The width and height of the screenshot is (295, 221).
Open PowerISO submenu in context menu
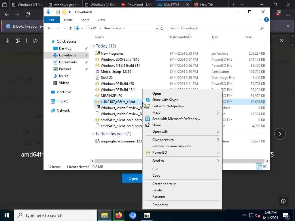(x=182, y=153)
